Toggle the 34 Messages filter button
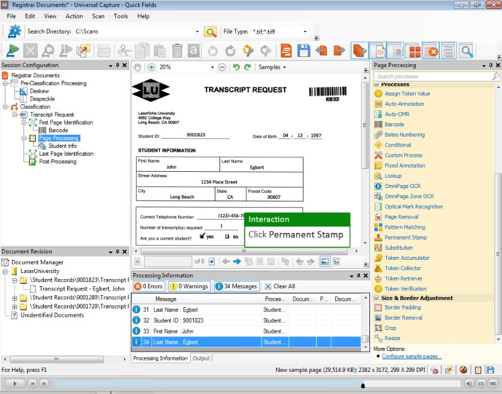The height and width of the screenshot is (394, 502). [x=236, y=286]
